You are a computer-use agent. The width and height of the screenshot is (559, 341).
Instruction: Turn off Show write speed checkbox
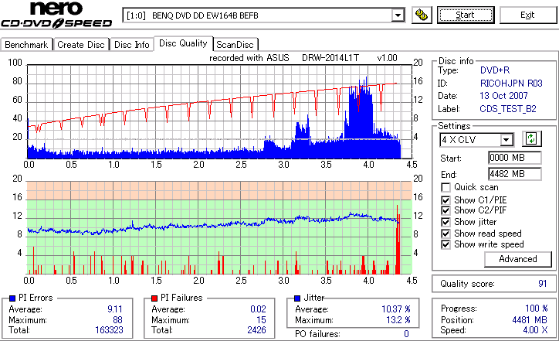pyautogui.click(x=446, y=244)
